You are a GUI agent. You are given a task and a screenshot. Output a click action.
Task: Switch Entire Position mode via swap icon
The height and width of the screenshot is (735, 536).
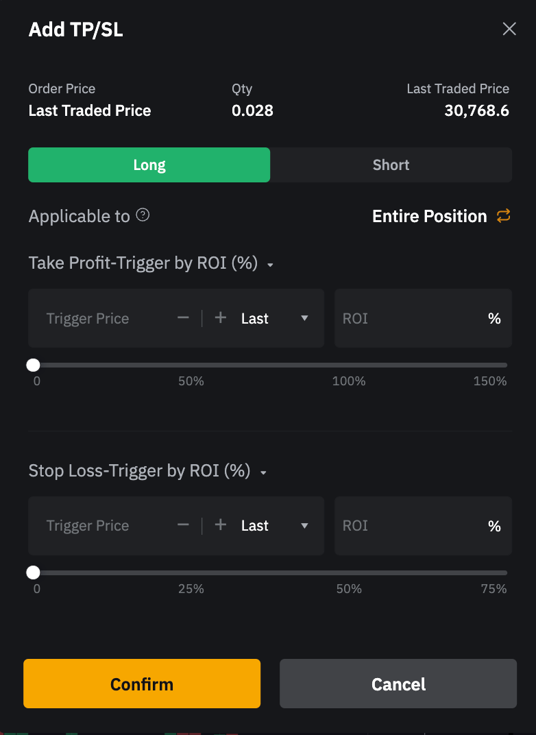(504, 216)
